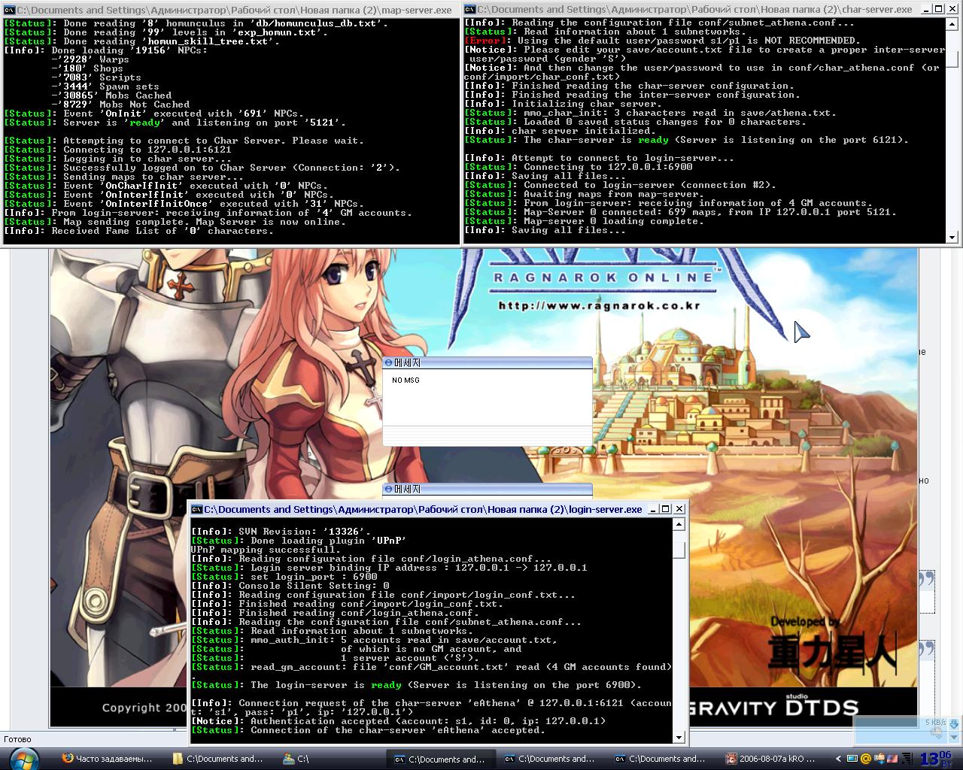Maximize the login-server.exe console window
The width and height of the screenshot is (963, 770).
point(664,509)
